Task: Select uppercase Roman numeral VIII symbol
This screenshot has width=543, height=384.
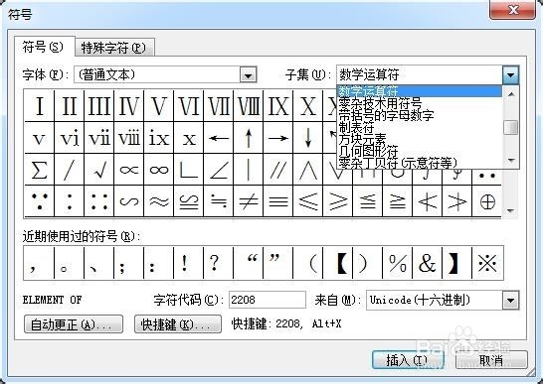Action: [x=248, y=106]
